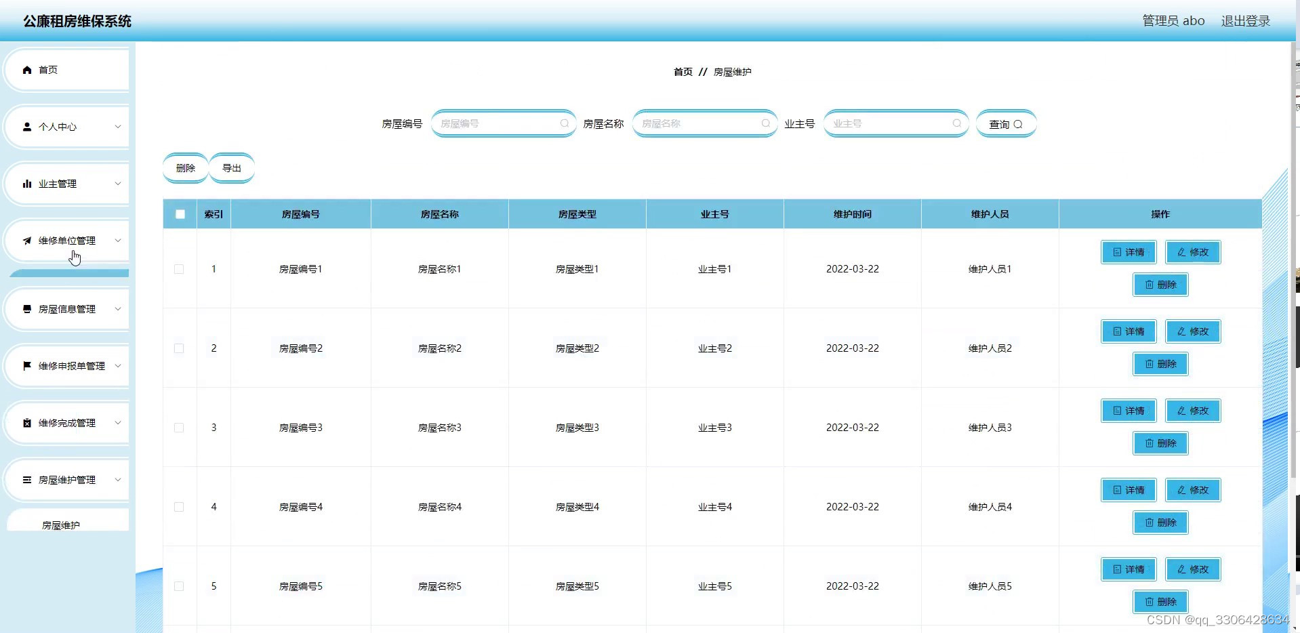Click the pencil icon in 修改 for row 4
The image size is (1300, 633).
[x=1181, y=490]
